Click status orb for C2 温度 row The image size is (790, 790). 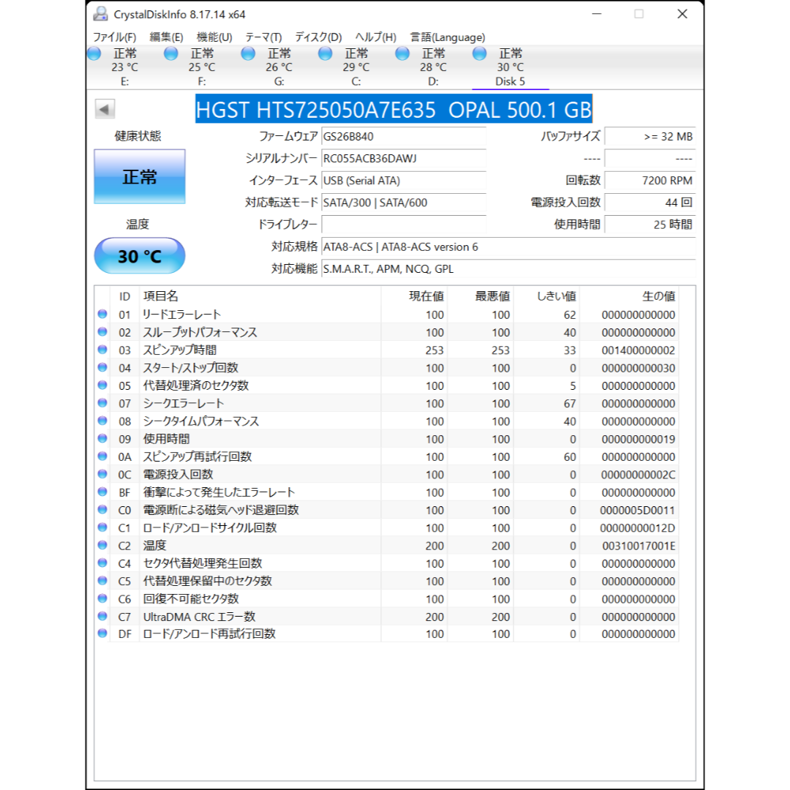coord(102,545)
